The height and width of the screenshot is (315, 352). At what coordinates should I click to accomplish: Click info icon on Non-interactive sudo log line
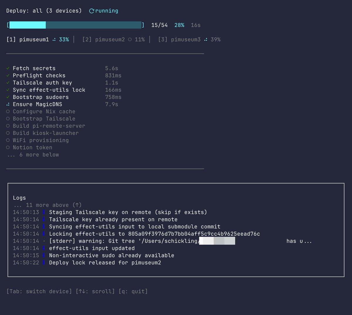[x=44, y=256]
